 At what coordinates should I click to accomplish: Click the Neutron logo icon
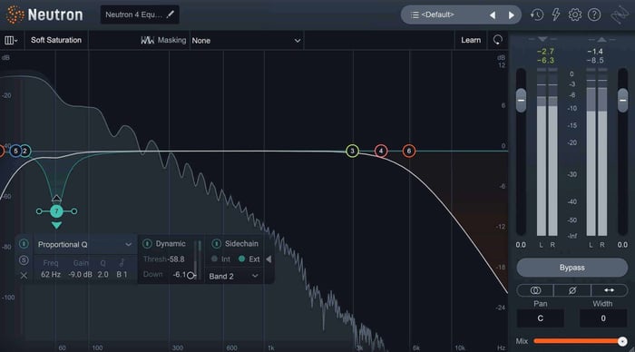[x=15, y=15]
